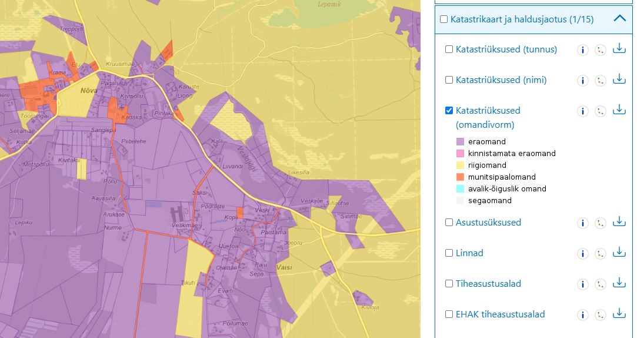The image size is (637, 338).
Task: Click the Katastrikaart ja haldusjaotus group title
Action: [x=522, y=19]
